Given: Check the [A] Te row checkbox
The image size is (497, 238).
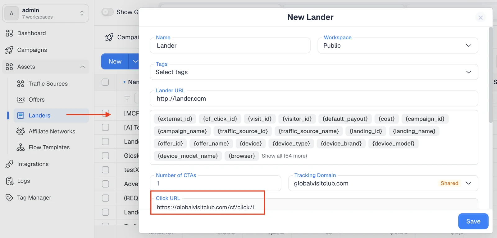Looking at the screenshot, I should [105, 127].
